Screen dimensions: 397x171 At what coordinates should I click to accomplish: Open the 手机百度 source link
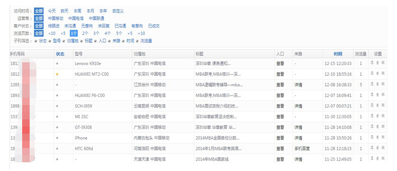[x=302, y=149]
